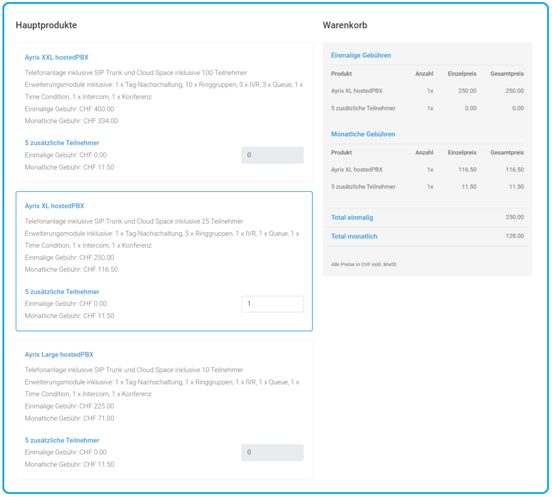Click 'Monatliche Gebühr: CHF 71.00'
The width and height of the screenshot is (552, 497).
coord(70,418)
